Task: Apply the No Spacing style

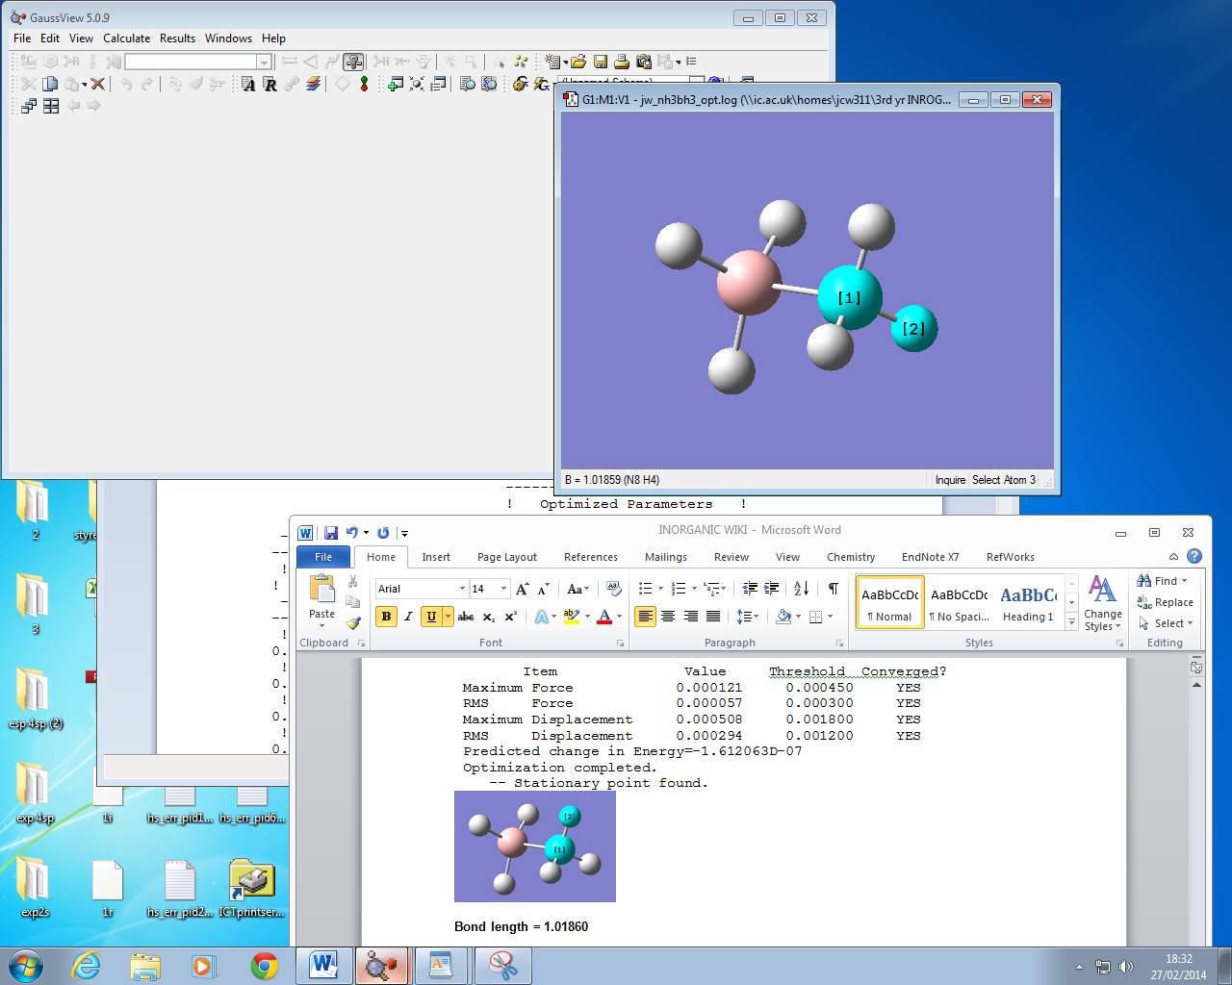Action: [960, 602]
